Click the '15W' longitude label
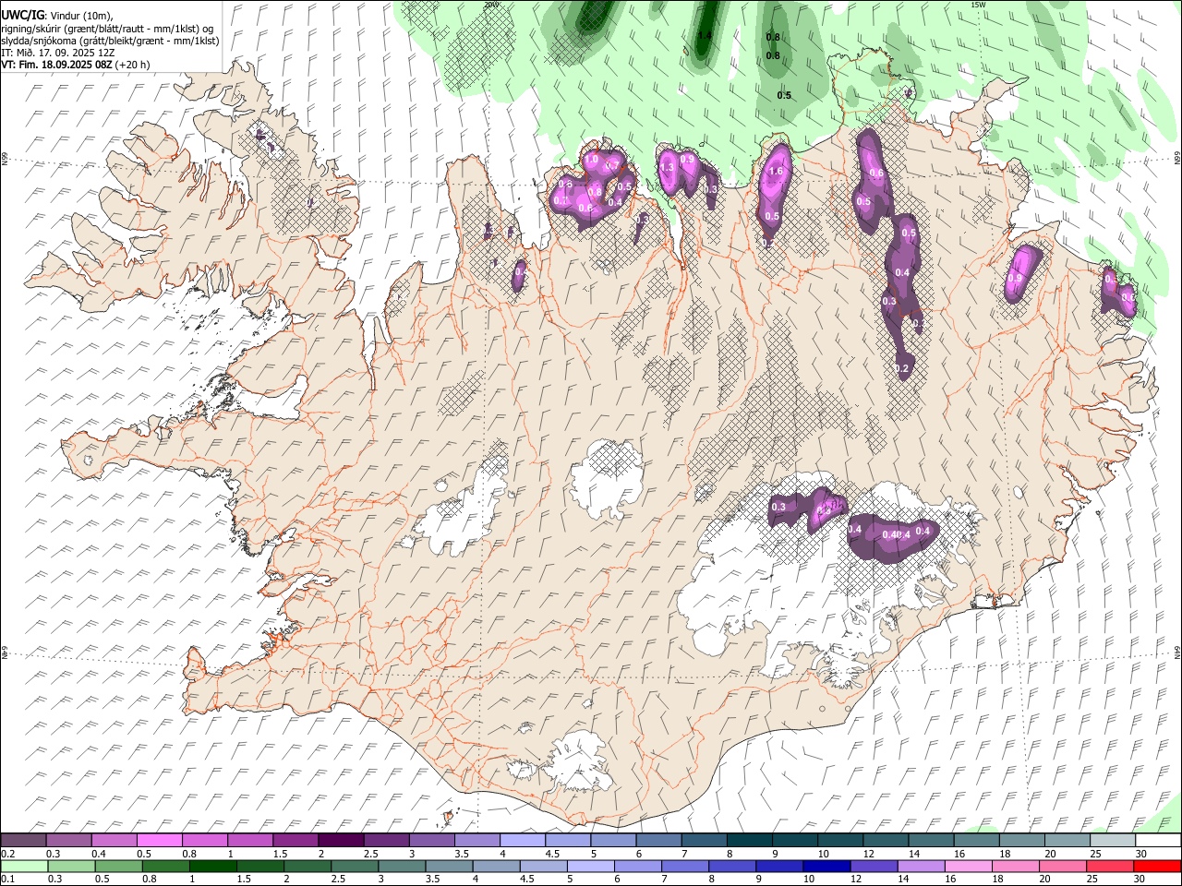 pyautogui.click(x=978, y=5)
